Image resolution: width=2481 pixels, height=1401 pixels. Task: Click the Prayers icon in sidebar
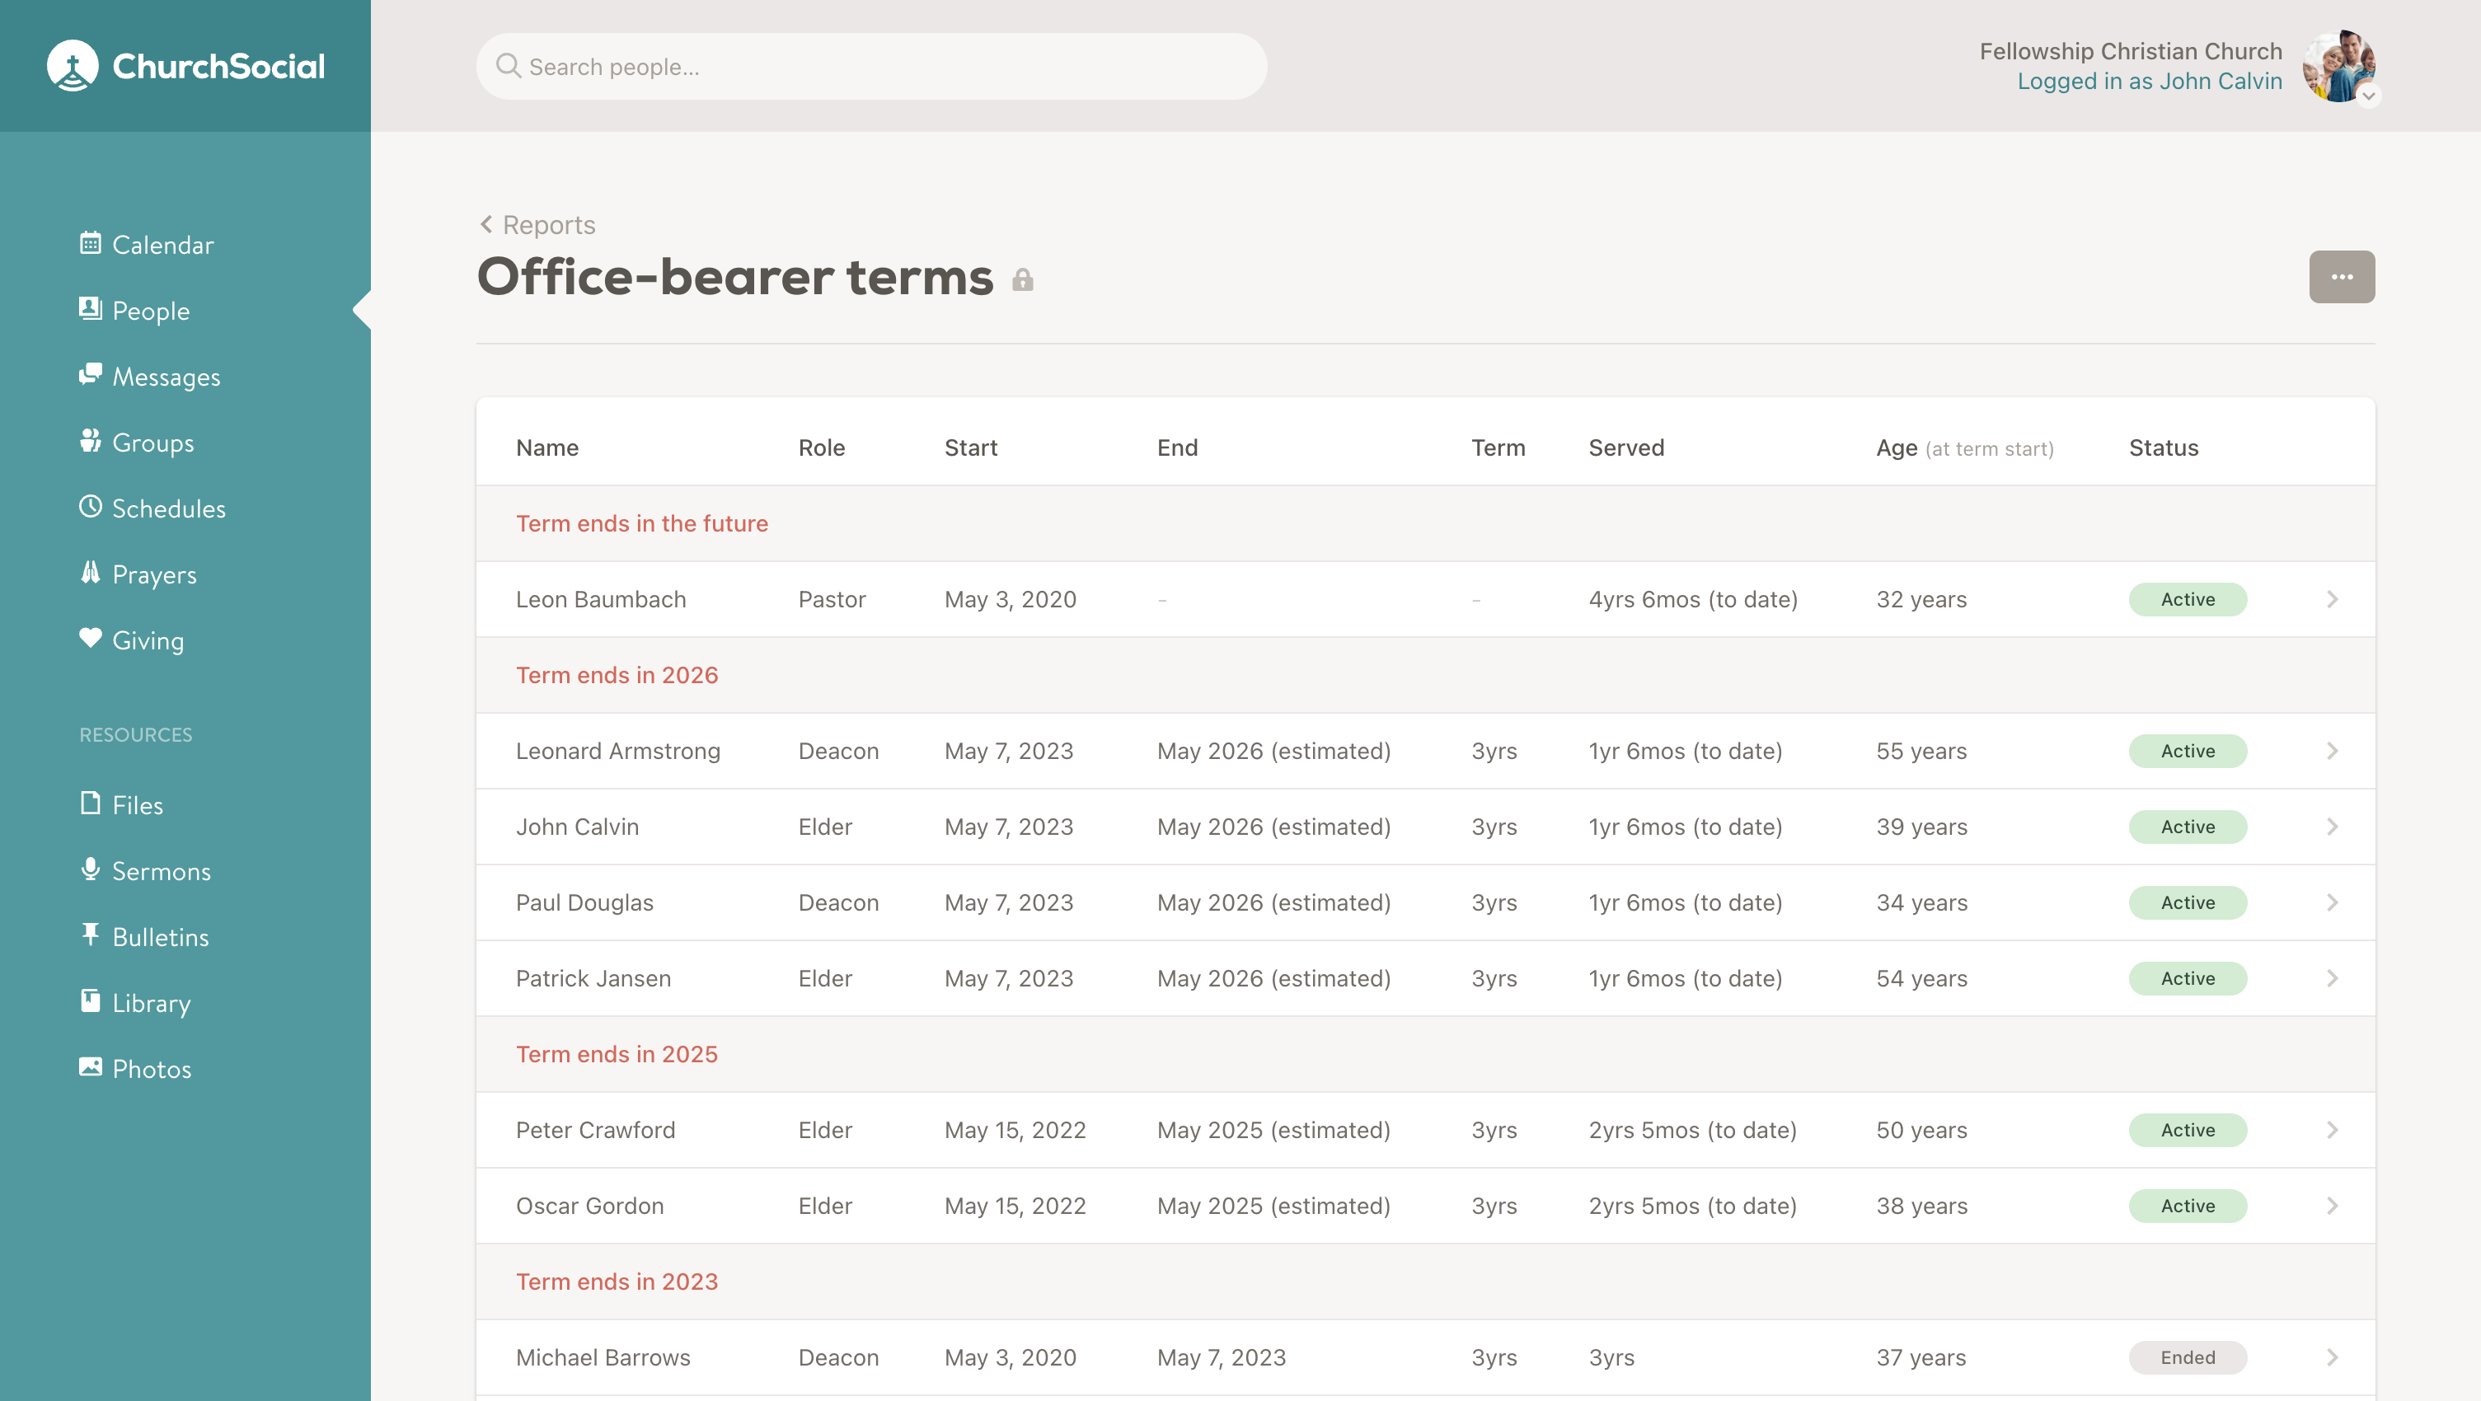[x=89, y=574]
